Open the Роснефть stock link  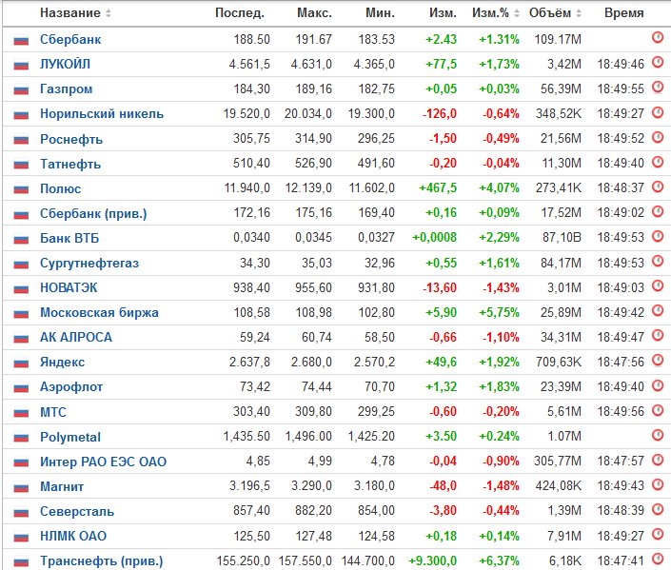point(71,139)
